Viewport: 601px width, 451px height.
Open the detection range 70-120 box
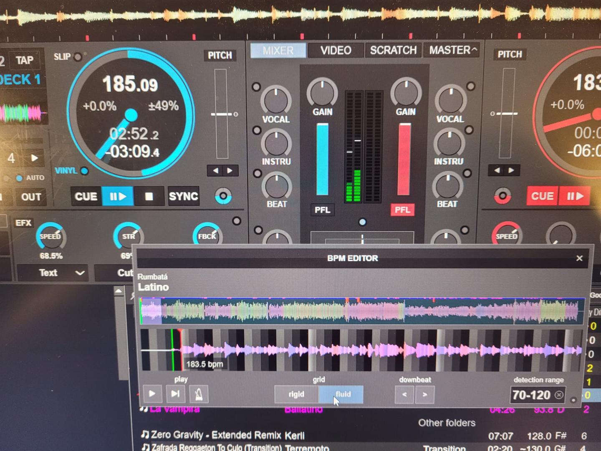(531, 395)
